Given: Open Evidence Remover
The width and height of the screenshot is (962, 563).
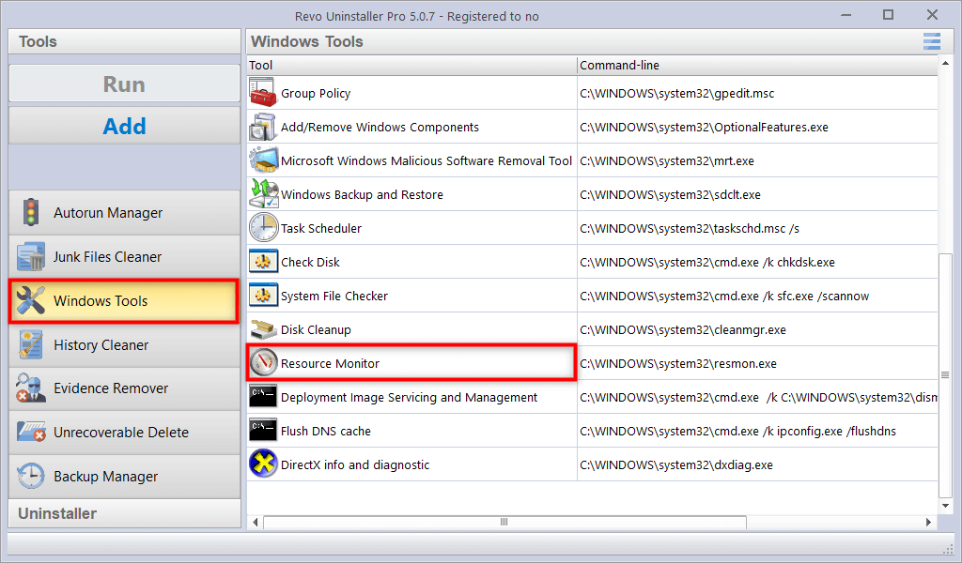Looking at the screenshot, I should [124, 388].
